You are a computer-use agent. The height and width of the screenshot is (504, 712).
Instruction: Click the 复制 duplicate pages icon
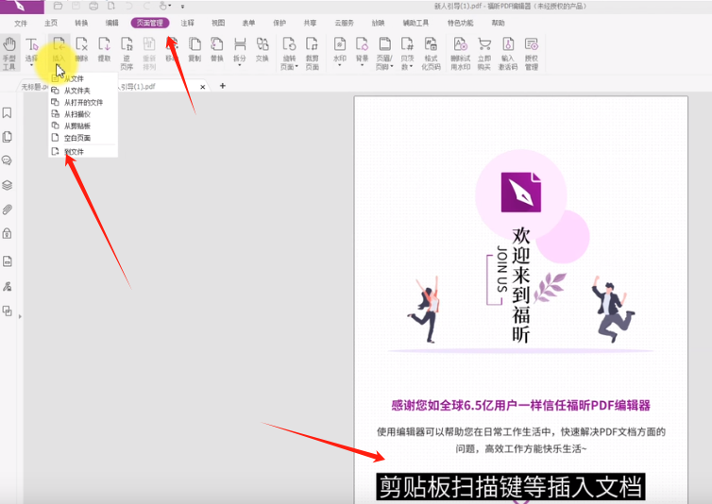[x=195, y=49]
